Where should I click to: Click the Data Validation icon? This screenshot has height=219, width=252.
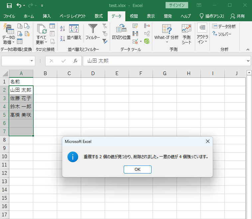135,41
